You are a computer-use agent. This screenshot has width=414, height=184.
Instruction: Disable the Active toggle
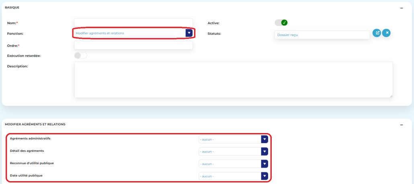[x=281, y=23]
